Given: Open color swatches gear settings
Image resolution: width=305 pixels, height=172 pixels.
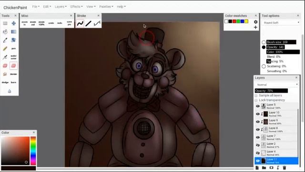Looking at the screenshot, I should (255, 22).
